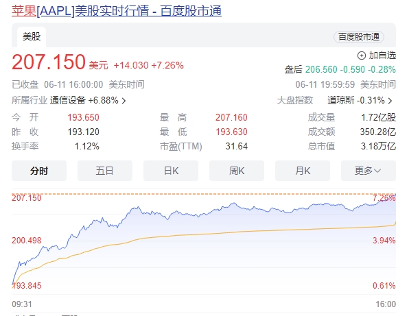Expand the chevron after 通信设备 +6.88%
409x316 pixels.
[x=124, y=101]
